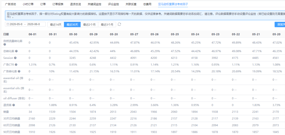
Task: Open help icon beside 退货率
Action: pos(14,105)
